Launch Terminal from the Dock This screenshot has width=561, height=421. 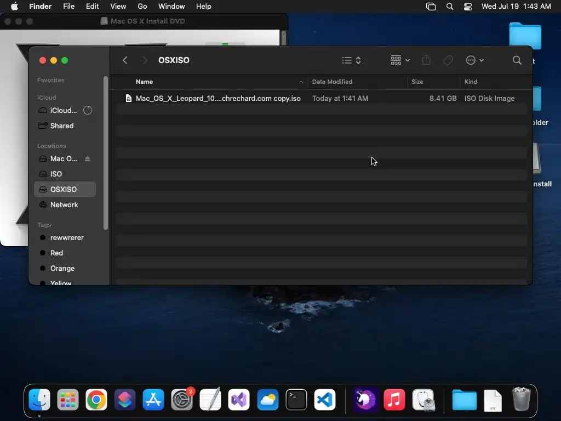[296, 400]
